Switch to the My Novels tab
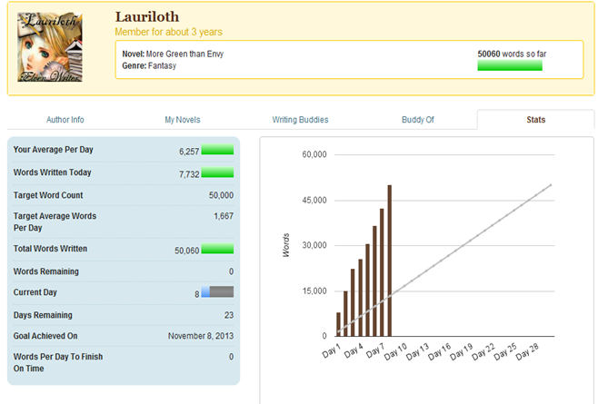 (182, 120)
